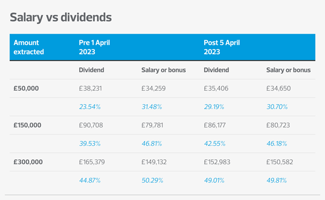This screenshot has height=200, width=325.
Task: Select the 49.81% percentage value
Action: pyautogui.click(x=277, y=180)
